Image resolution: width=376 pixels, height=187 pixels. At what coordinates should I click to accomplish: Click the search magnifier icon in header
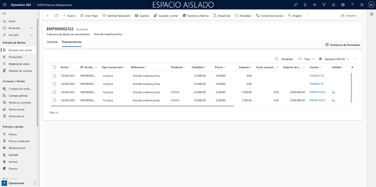pos(296,5)
